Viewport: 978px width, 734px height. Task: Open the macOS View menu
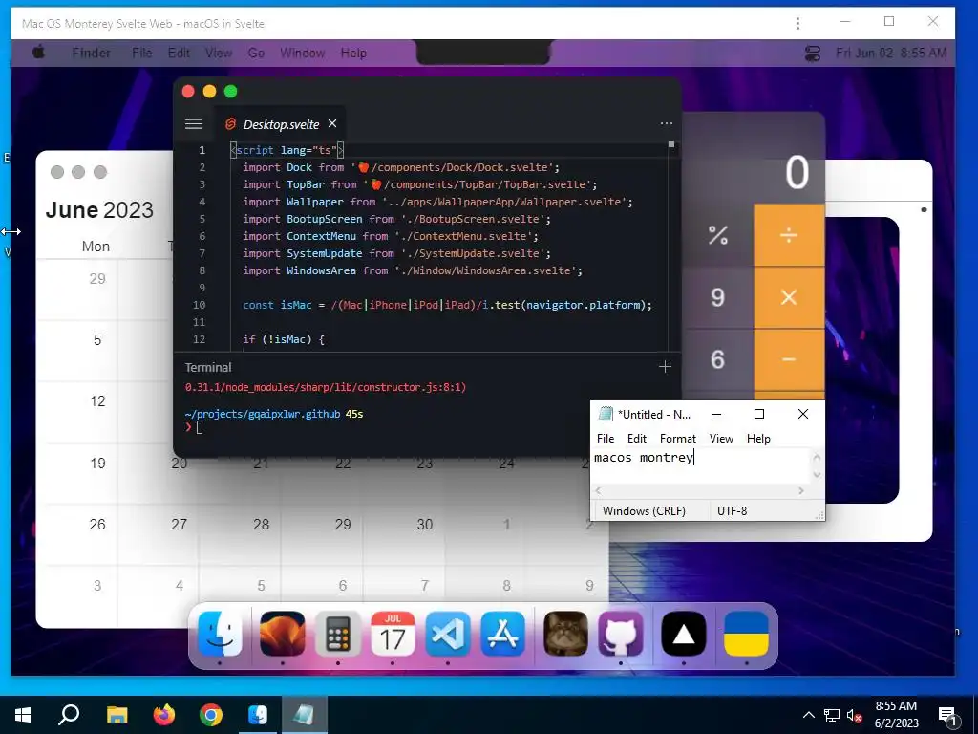tap(219, 54)
